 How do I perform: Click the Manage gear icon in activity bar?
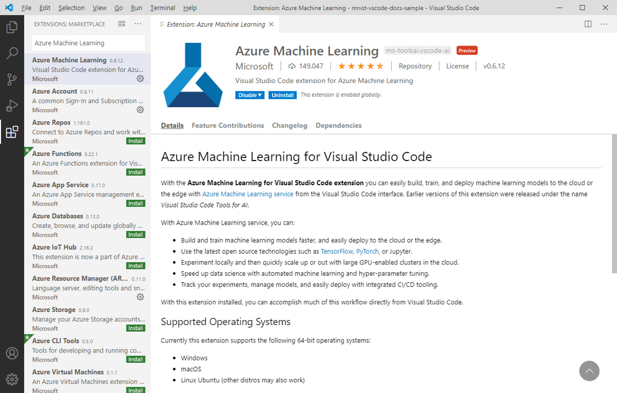tap(12, 380)
